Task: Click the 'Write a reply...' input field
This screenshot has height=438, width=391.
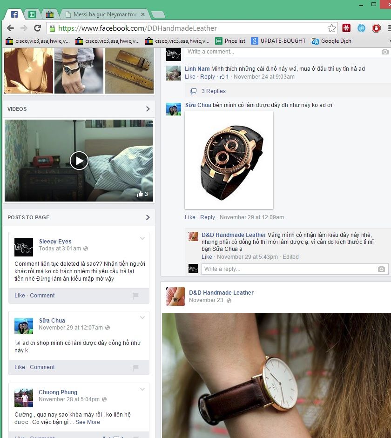Action: click(x=289, y=269)
